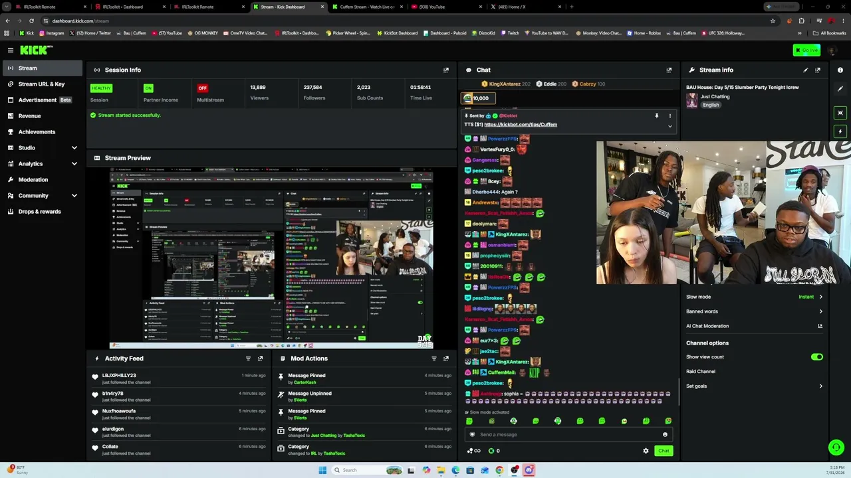Open AI Chat Moderation label

pyautogui.click(x=707, y=326)
